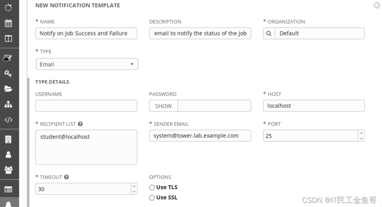The height and width of the screenshot is (207, 382).
Task: Open Projects folder icon in sidebar
Action: (x=8, y=89)
